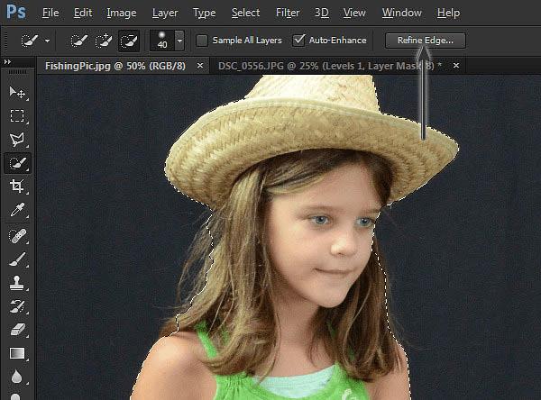The height and width of the screenshot is (400, 541).
Task: Switch to the DSC_0556.JPG tab
Action: click(x=330, y=66)
